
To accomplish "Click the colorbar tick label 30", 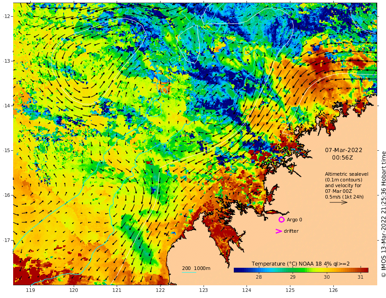I will coord(326,277).
